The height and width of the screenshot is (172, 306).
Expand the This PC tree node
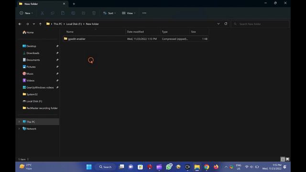coord(19,122)
